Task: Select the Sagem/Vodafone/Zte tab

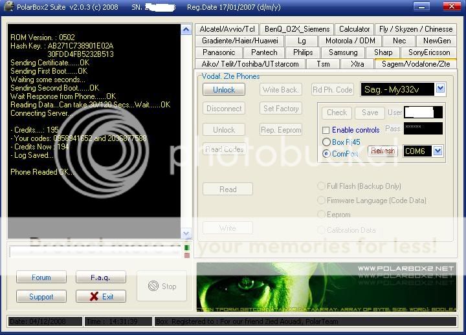Action: 416,64
